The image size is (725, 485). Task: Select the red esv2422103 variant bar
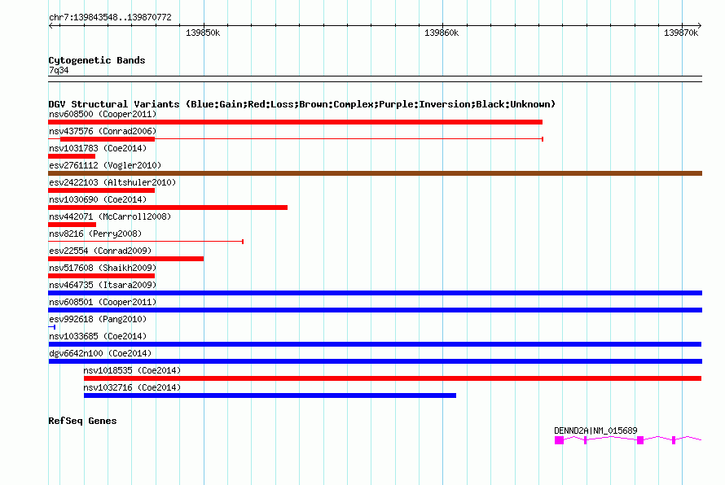(x=101, y=190)
